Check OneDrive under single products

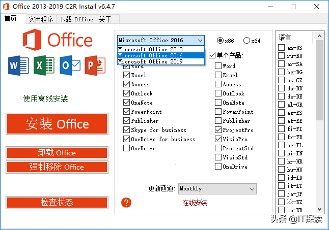(218, 167)
